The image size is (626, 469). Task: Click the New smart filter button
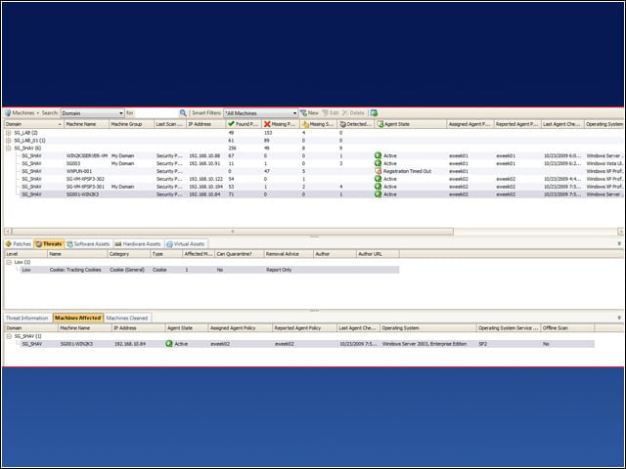pyautogui.click(x=309, y=113)
